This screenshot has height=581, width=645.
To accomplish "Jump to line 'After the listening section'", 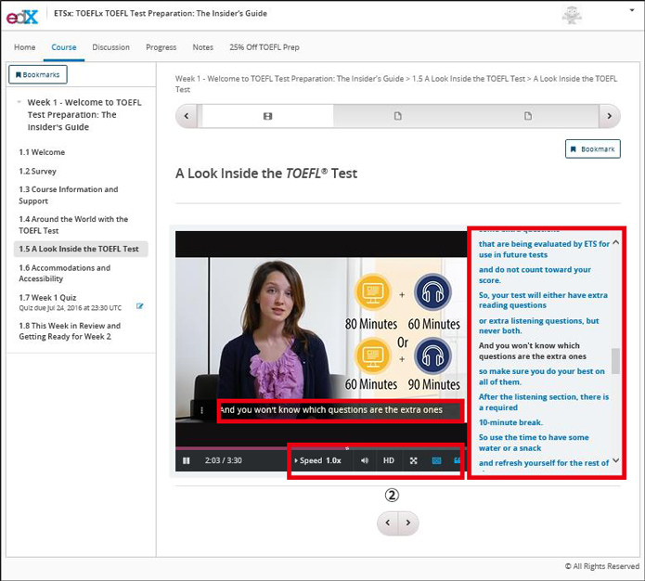I will pyautogui.click(x=544, y=402).
